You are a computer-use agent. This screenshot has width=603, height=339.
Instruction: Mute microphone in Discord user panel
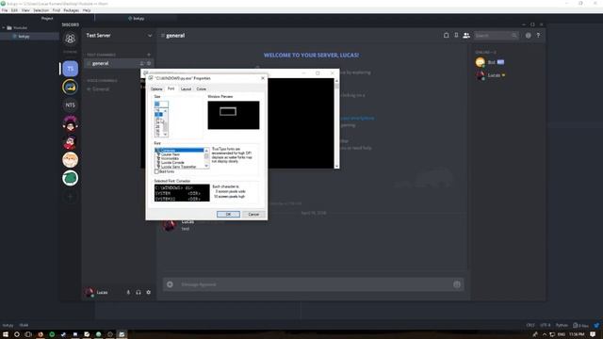[x=128, y=293]
